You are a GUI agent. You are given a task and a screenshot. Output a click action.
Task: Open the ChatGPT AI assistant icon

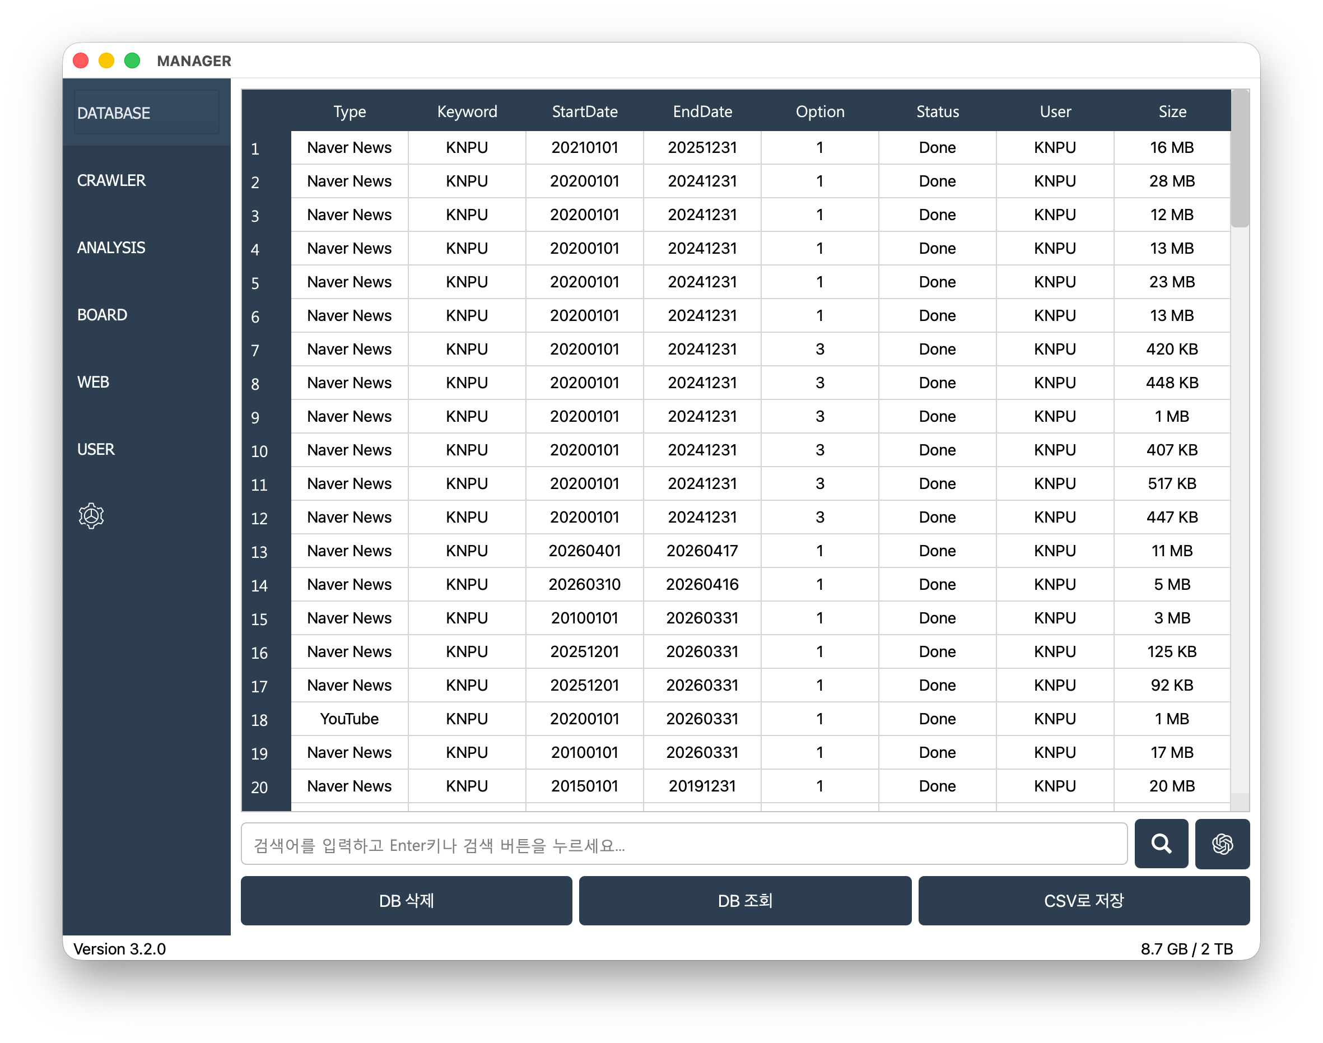[1222, 844]
